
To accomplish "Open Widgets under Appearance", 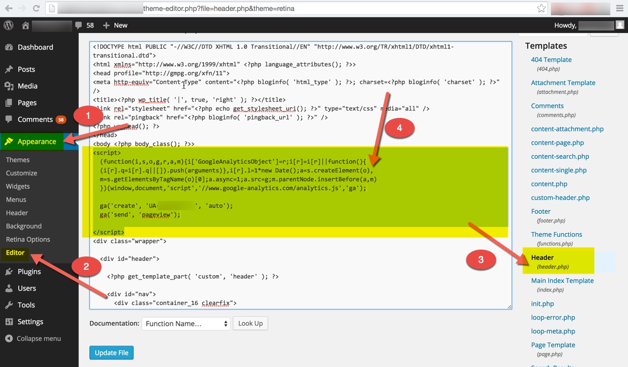I will 18,186.
